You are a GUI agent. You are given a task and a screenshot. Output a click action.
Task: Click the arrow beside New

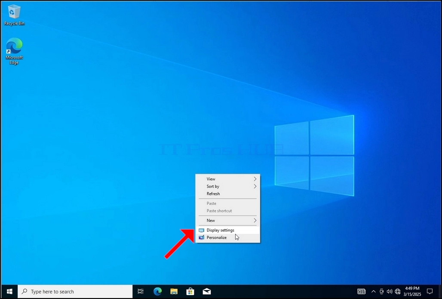click(255, 220)
